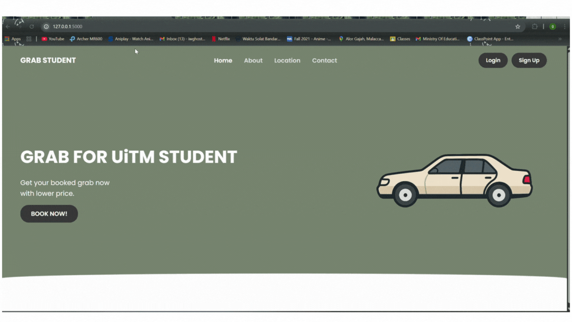Click the 'Get your booked grab now' text
Image resolution: width=572 pixels, height=322 pixels.
click(65, 182)
